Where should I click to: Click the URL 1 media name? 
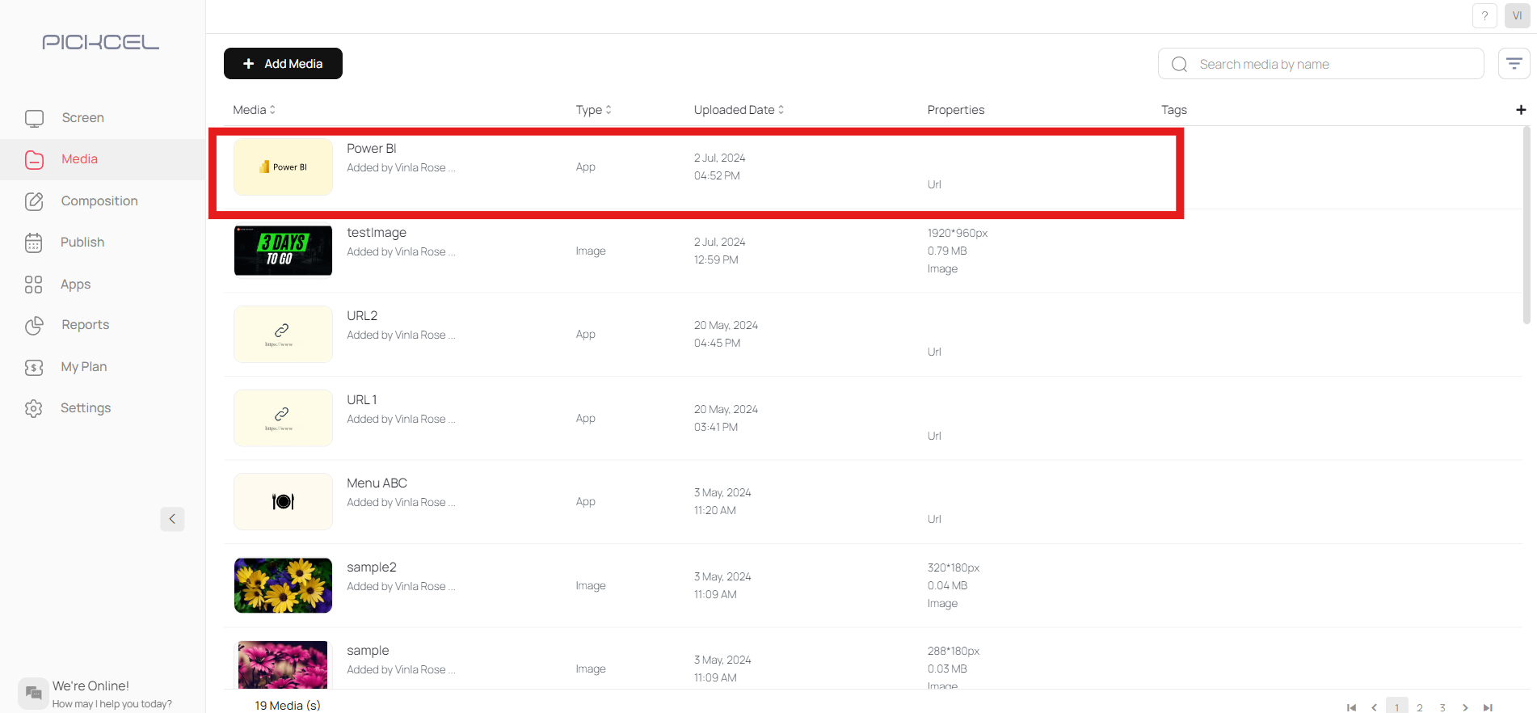[362, 400]
